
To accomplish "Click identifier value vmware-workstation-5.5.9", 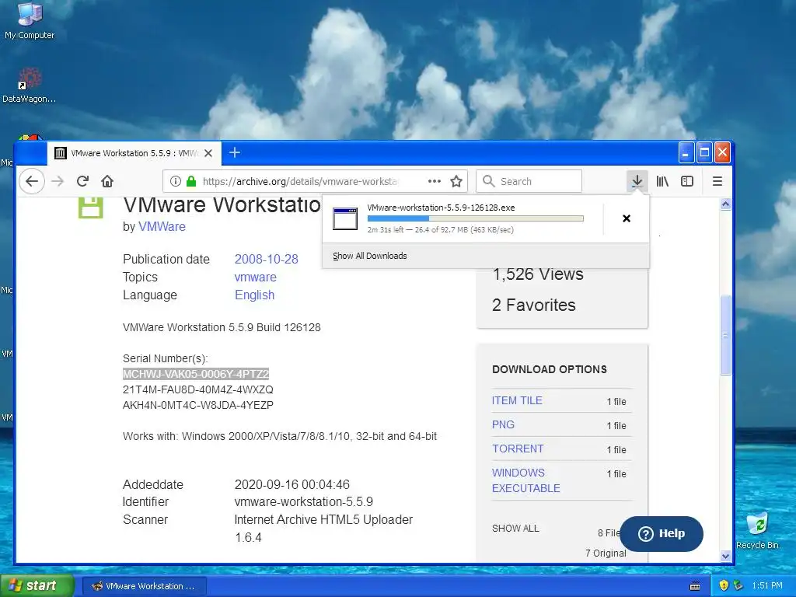I will pos(304,502).
